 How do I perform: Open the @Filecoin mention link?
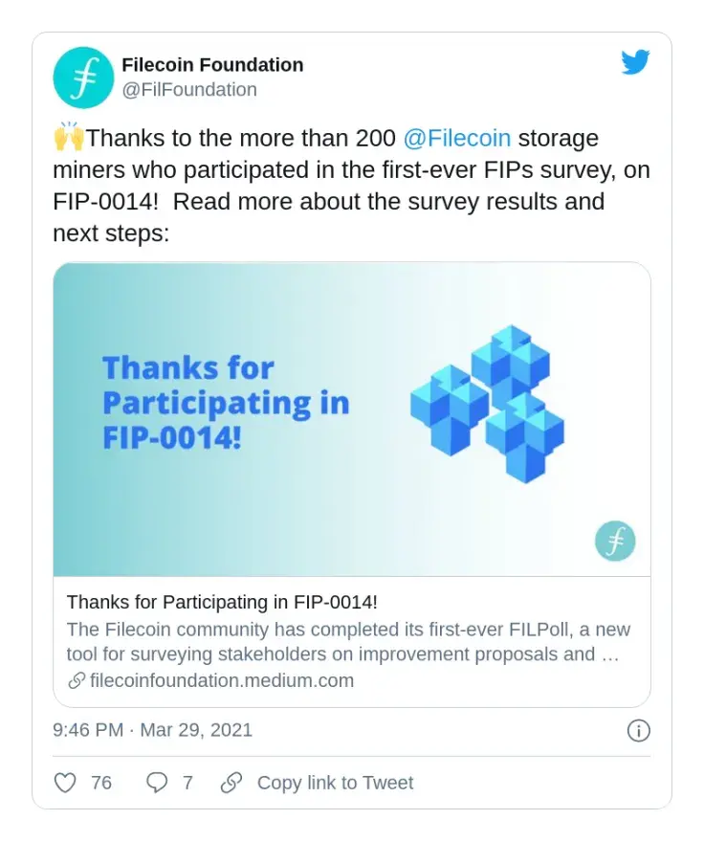pyautogui.click(x=456, y=138)
